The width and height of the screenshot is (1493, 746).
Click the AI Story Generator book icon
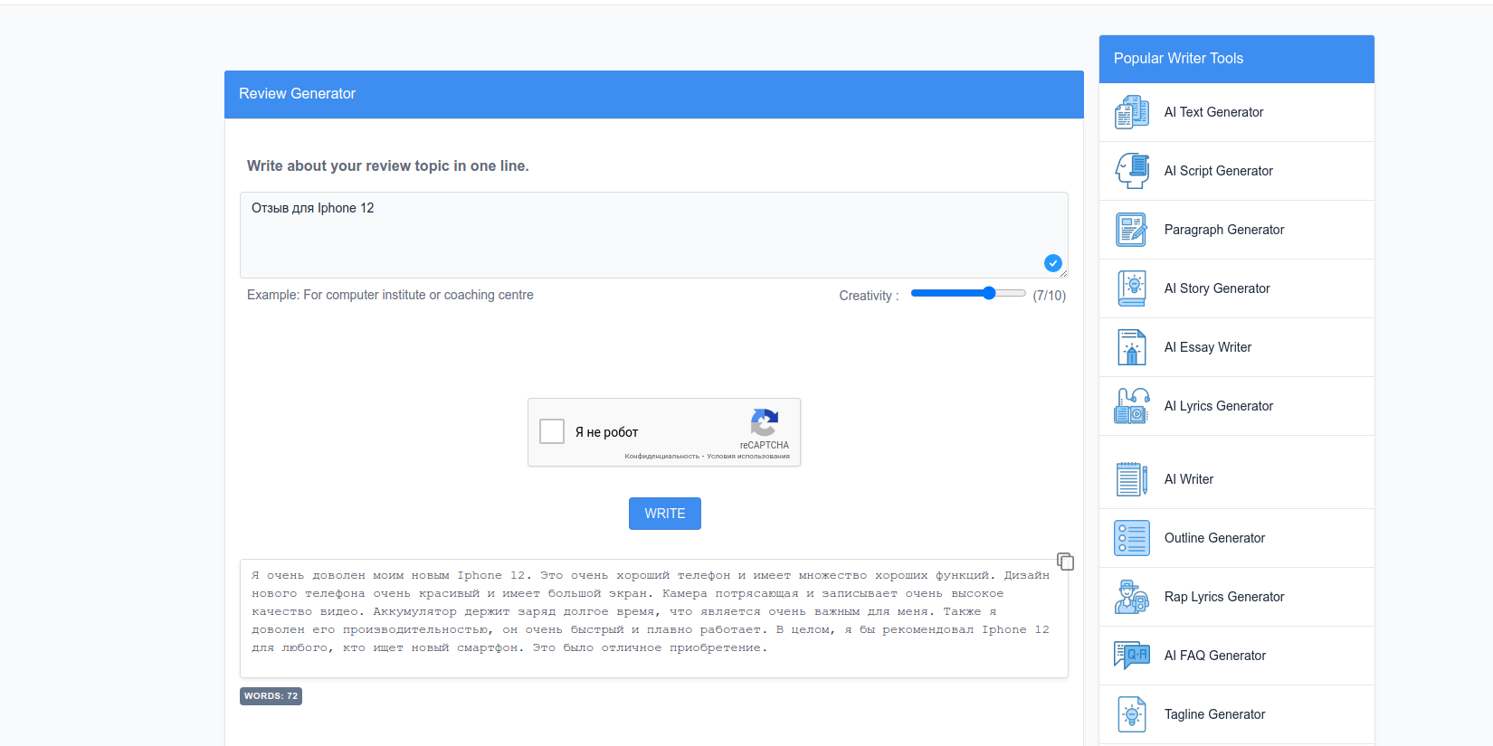[x=1131, y=288]
